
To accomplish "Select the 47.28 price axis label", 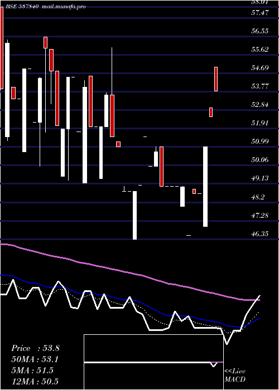I will (x=260, y=216).
